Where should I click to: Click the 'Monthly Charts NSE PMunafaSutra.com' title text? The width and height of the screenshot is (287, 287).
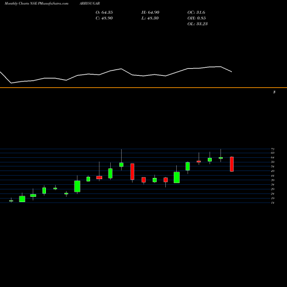tap(36, 3)
